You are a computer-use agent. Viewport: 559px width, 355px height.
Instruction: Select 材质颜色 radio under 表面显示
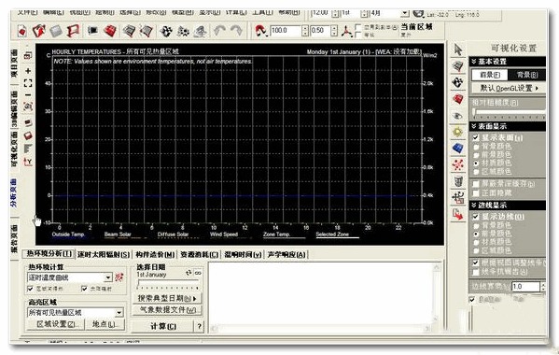pyautogui.click(x=476, y=163)
